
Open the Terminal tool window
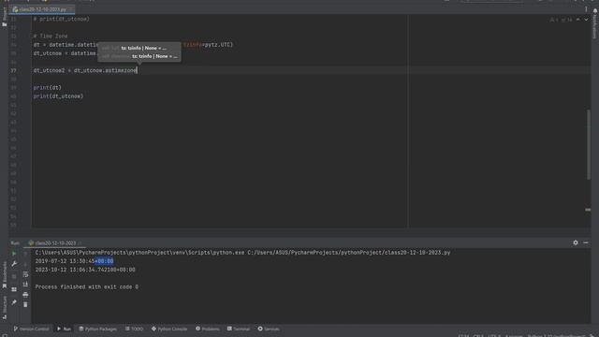pyautogui.click(x=239, y=329)
